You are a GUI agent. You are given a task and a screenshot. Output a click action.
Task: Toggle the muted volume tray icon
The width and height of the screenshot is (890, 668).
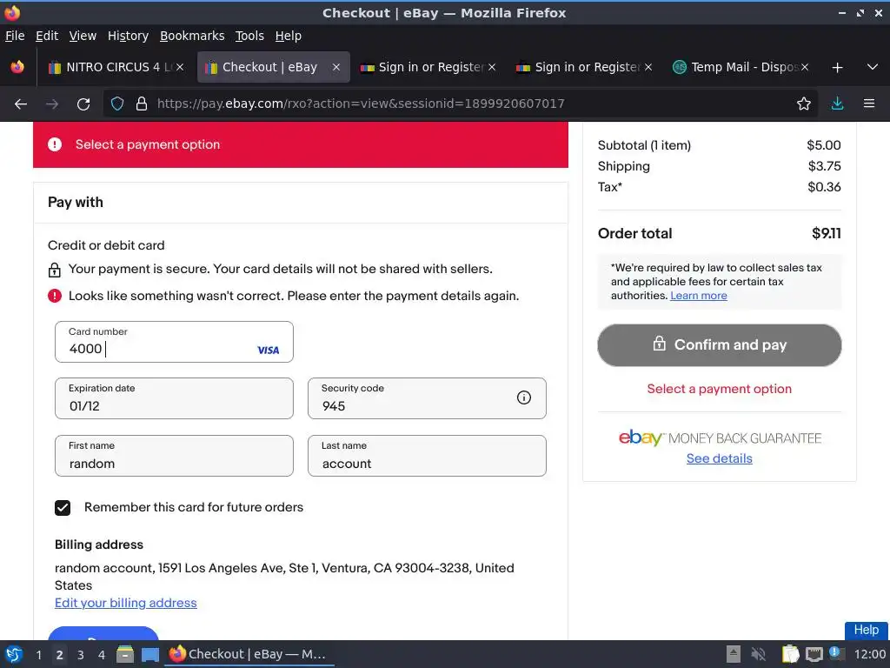pos(758,654)
